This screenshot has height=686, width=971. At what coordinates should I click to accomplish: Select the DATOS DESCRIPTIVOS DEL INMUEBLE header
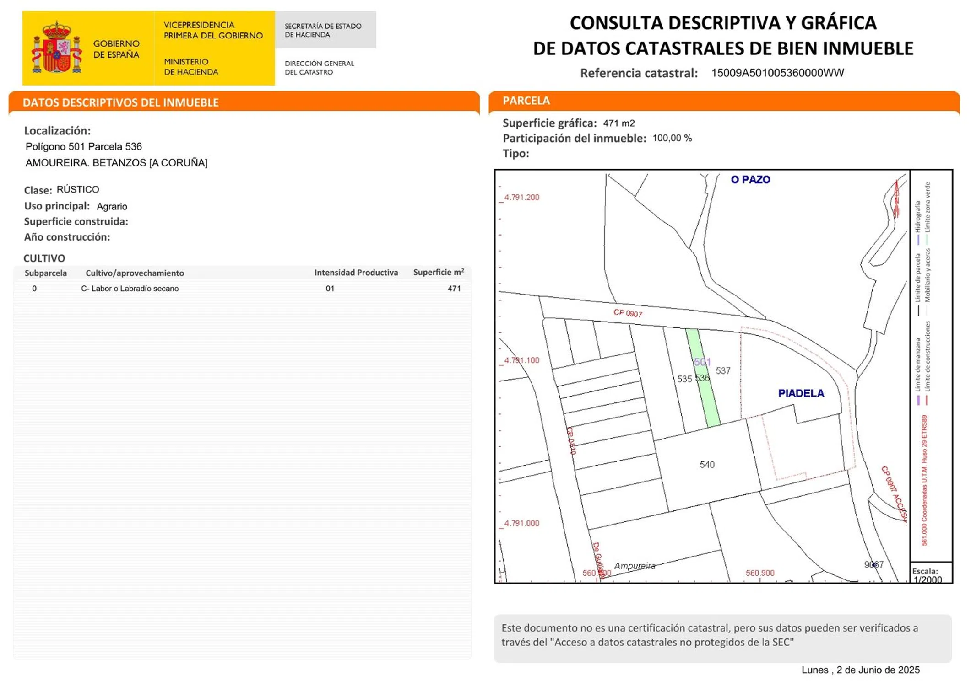(120, 102)
